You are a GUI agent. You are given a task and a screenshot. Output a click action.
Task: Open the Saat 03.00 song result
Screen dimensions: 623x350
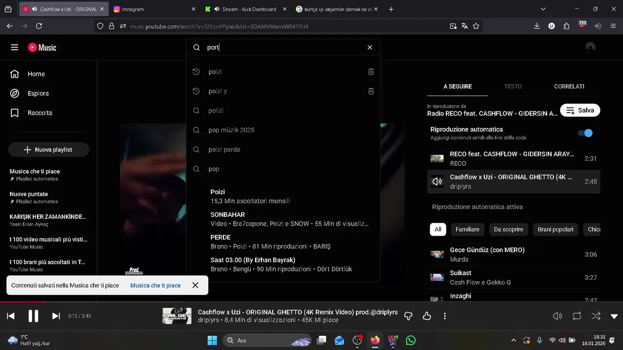[283, 264]
